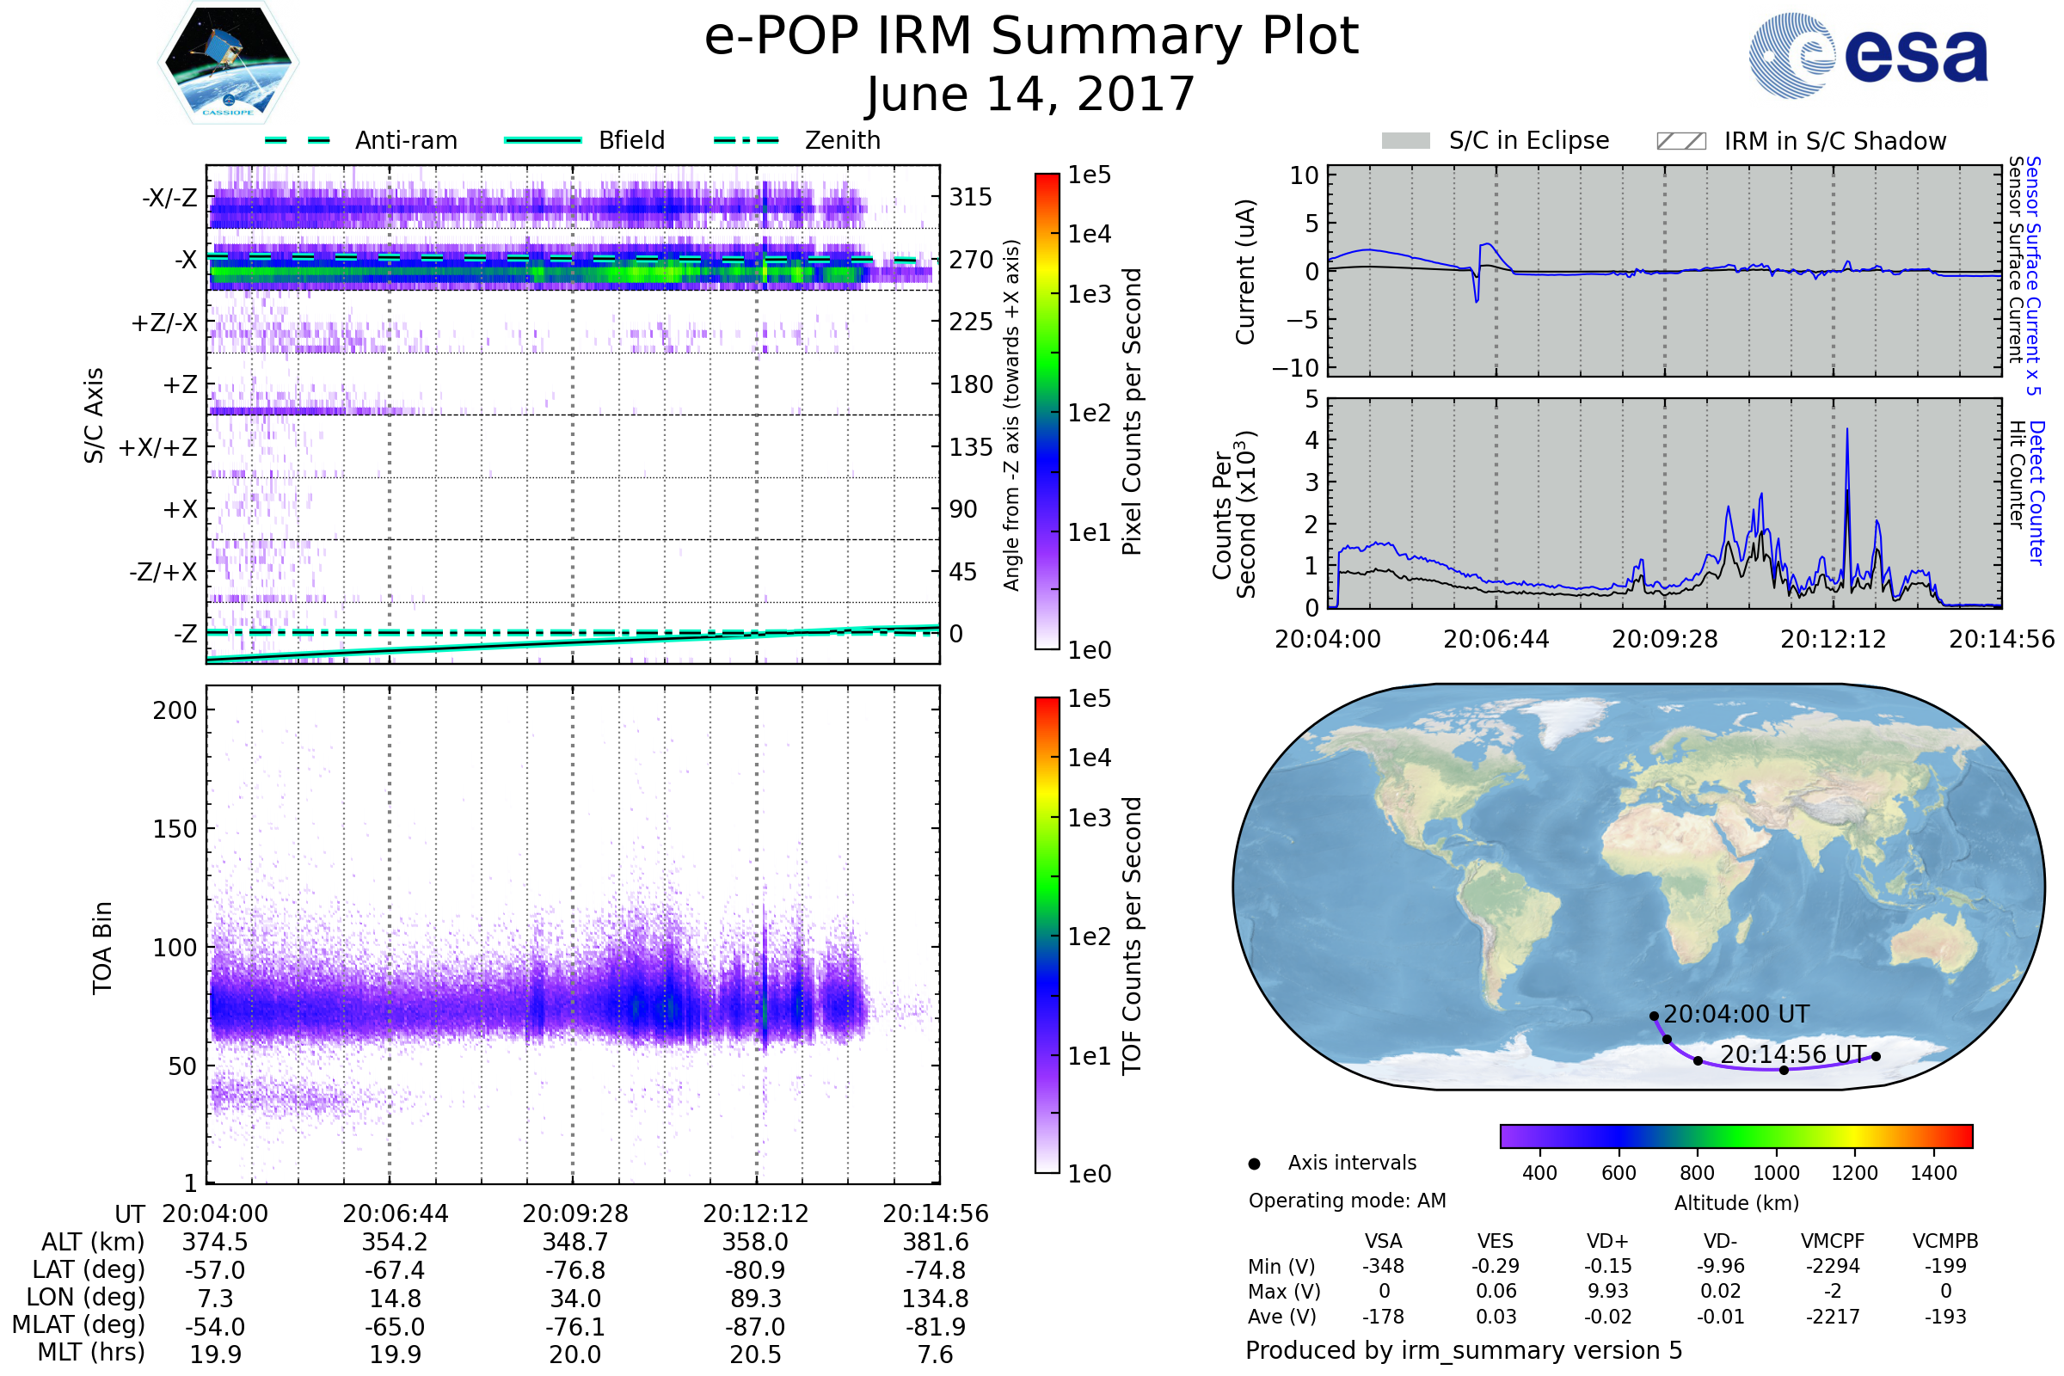This screenshot has width=2064, height=1376.
Task: Click the CASSIOPE satellite mission logo
Action: pos(228,63)
